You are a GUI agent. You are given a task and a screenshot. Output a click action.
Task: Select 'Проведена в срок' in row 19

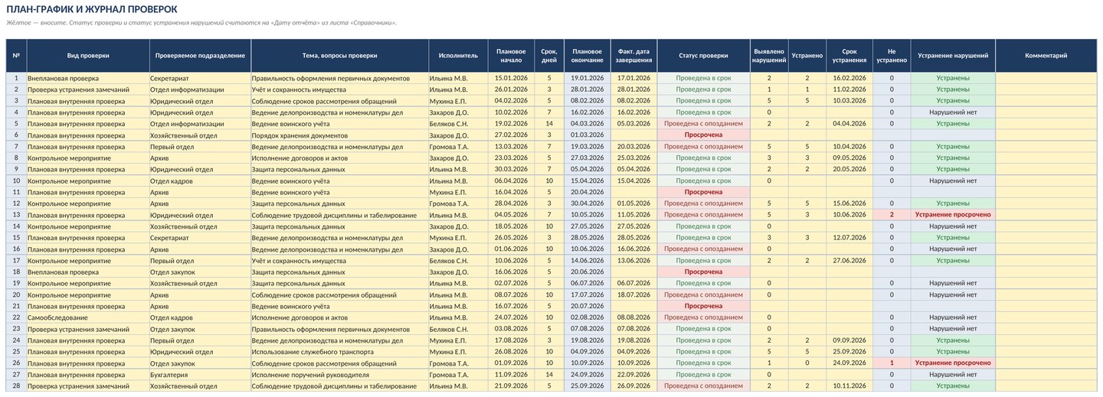point(703,284)
